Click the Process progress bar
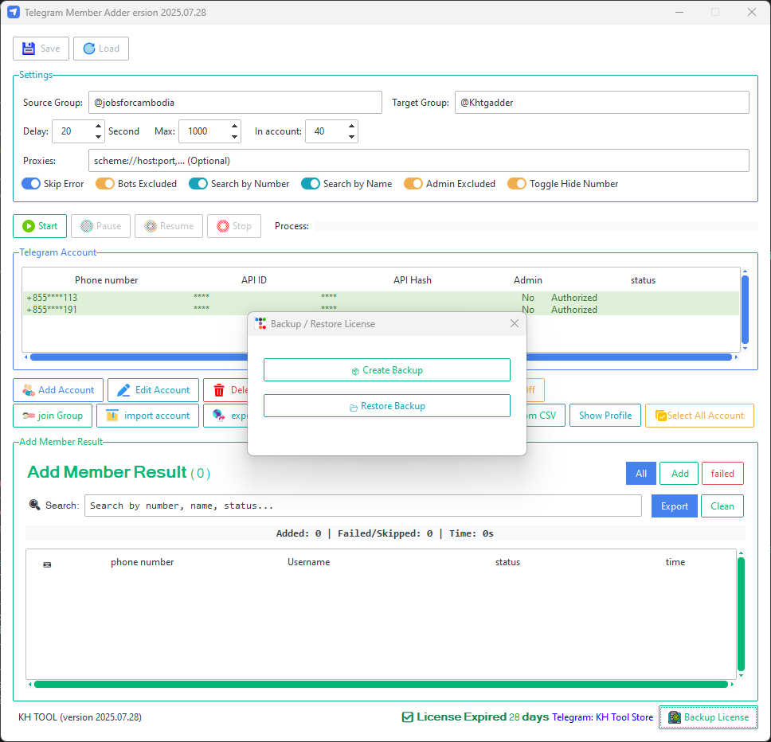Image resolution: width=771 pixels, height=742 pixels. 536,226
